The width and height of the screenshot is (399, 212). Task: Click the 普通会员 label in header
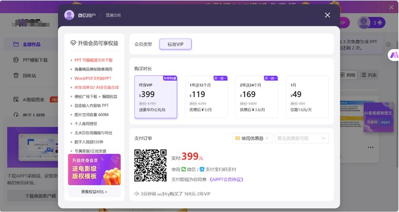tap(113, 15)
